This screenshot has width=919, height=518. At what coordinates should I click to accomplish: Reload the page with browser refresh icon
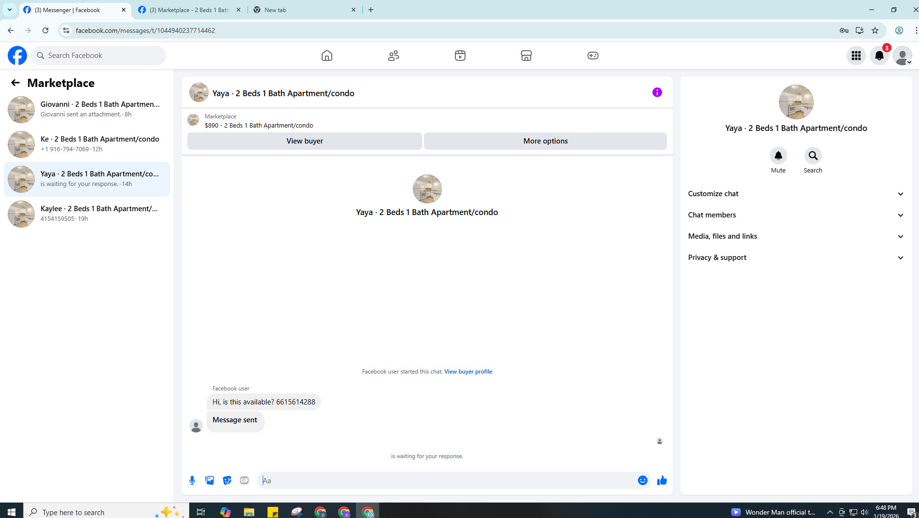point(45,30)
